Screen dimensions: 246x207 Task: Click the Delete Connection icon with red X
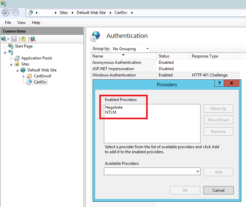click(33, 39)
